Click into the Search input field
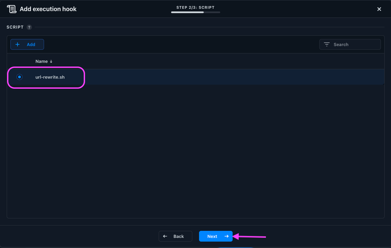Image resolution: width=391 pixels, height=248 pixels. pyautogui.click(x=350, y=44)
